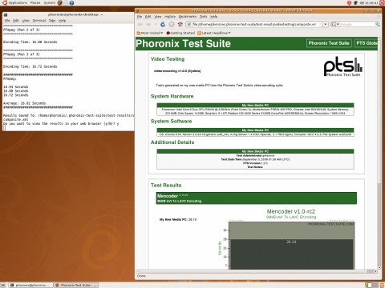Open the Trash icon in bottom panel
The image size is (385, 288).
[x=381, y=285]
